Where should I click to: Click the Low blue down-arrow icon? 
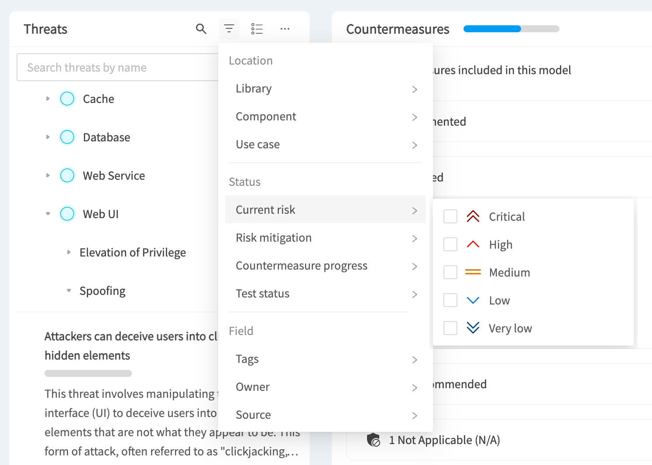point(473,300)
